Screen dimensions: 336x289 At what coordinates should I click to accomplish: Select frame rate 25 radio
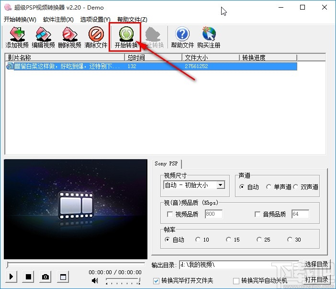pyautogui.click(x=259, y=240)
